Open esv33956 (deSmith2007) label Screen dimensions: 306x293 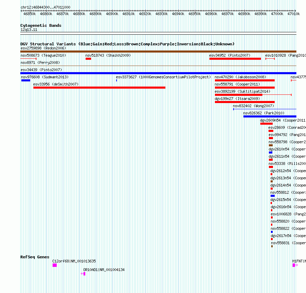[56, 84]
